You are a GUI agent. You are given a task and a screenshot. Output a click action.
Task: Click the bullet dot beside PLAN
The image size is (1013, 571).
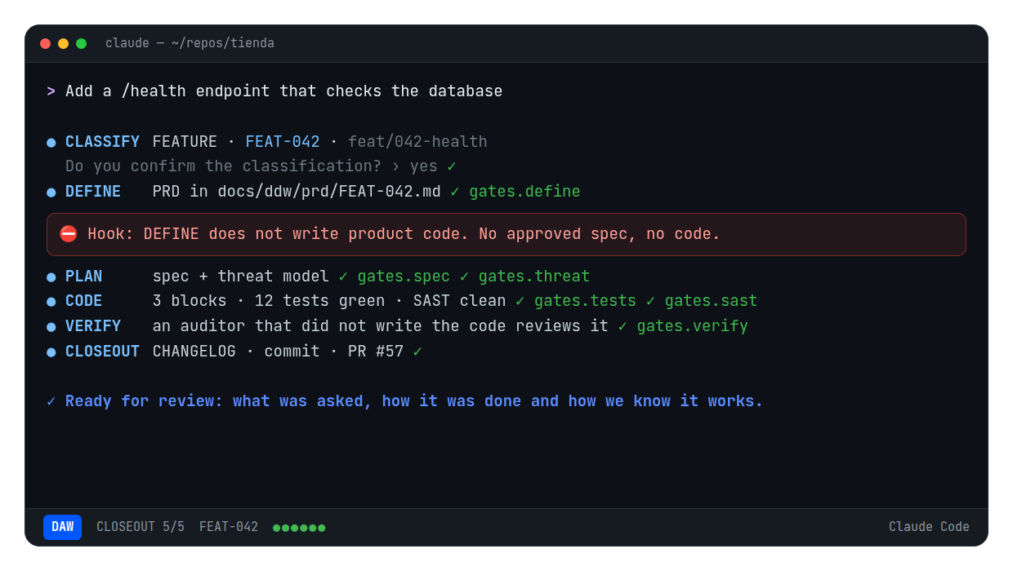pyautogui.click(x=51, y=277)
